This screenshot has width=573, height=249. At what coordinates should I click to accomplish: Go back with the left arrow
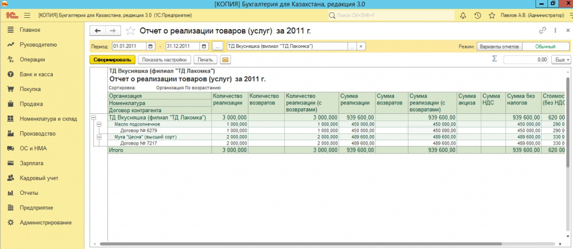pyautogui.click(x=97, y=31)
